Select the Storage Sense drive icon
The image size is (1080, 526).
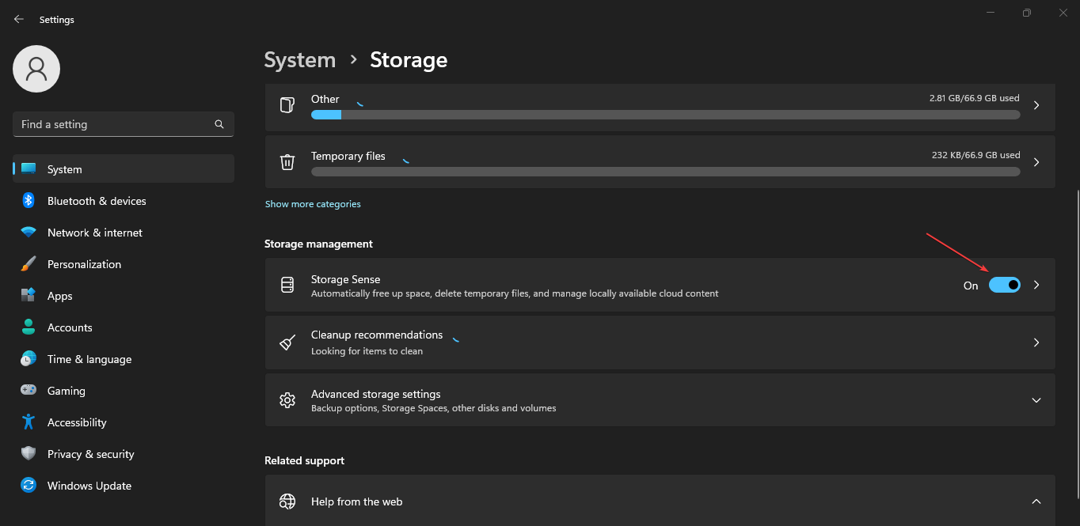click(x=287, y=285)
